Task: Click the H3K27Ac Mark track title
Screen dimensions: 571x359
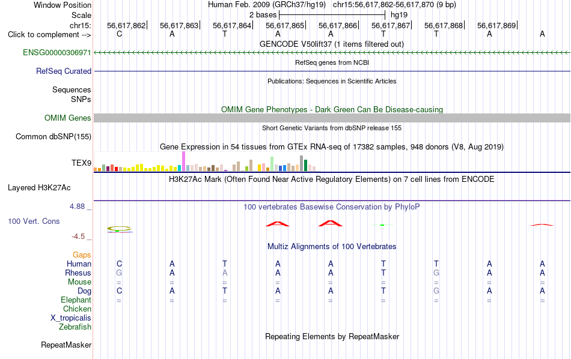Action: tap(331, 179)
